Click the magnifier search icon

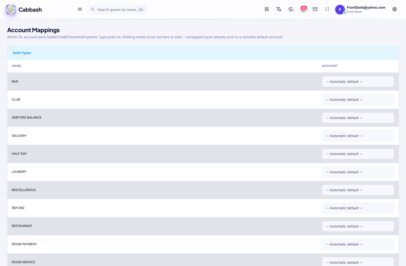point(93,10)
